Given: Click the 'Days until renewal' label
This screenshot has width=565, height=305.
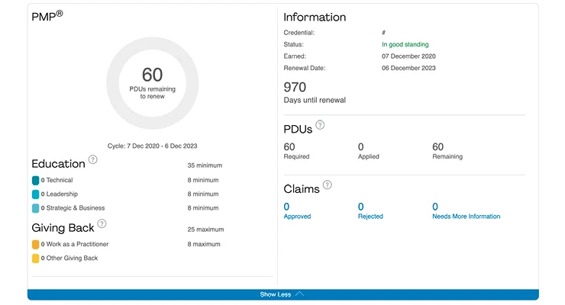Looking at the screenshot, I should pyautogui.click(x=315, y=100).
